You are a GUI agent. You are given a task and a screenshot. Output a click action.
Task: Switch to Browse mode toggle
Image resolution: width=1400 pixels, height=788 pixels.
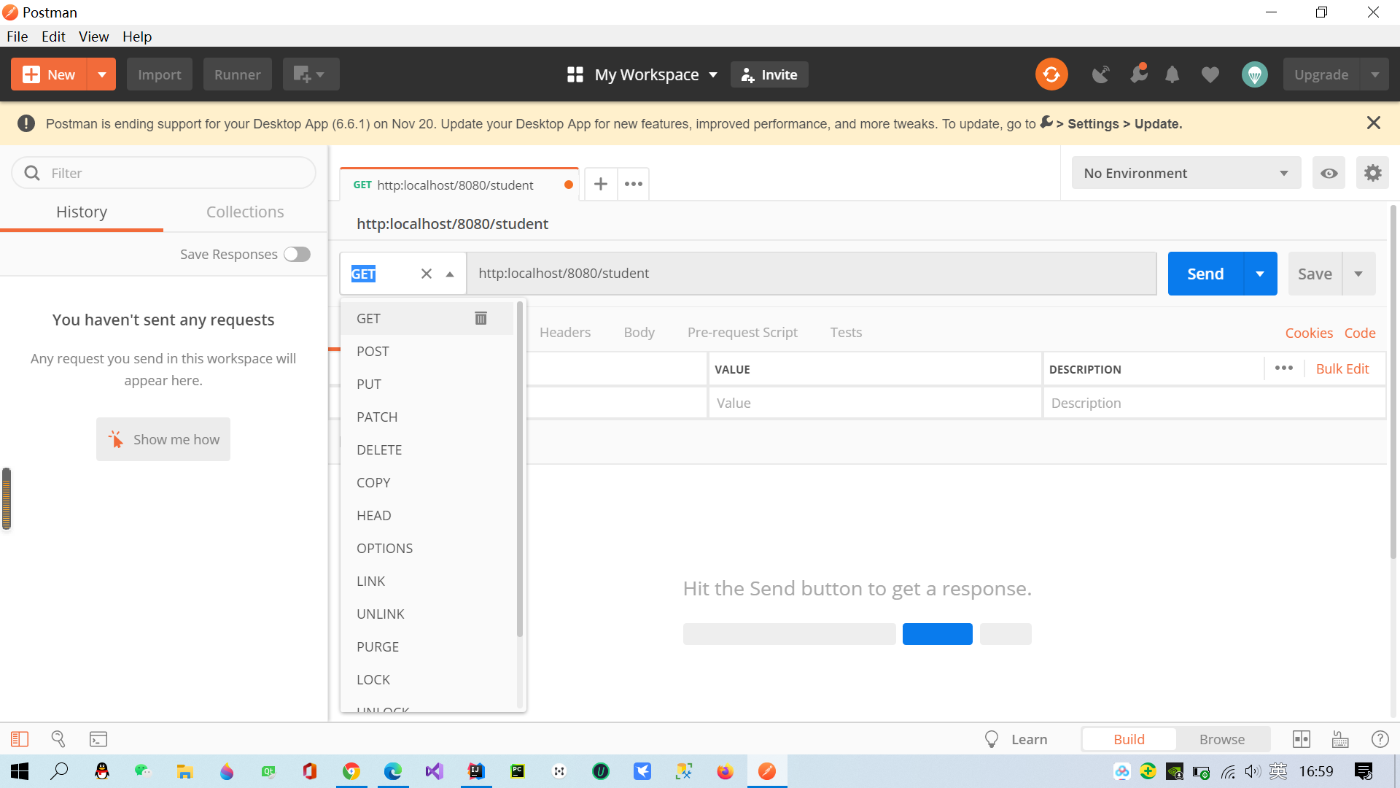(x=1221, y=739)
